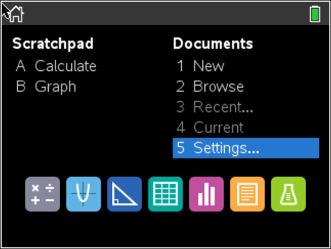This screenshot has height=249, width=331.
Task: Launch the Vernier DataQuest flask icon
Action: coord(288,194)
